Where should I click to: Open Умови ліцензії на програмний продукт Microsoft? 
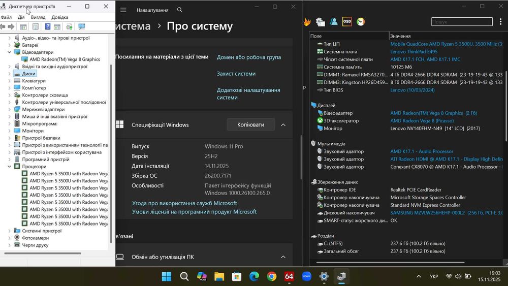pos(195,212)
